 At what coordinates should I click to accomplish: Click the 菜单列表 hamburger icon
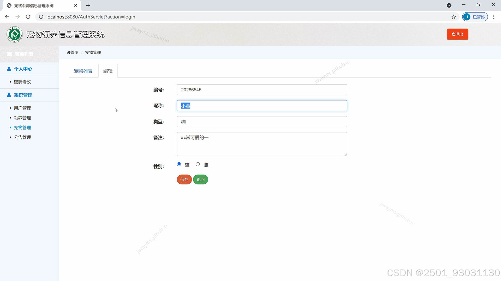coord(9,54)
